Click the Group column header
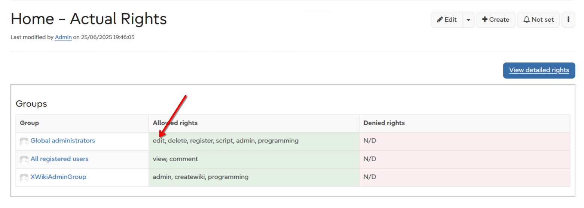The height and width of the screenshot is (208, 584). pyautogui.click(x=30, y=123)
